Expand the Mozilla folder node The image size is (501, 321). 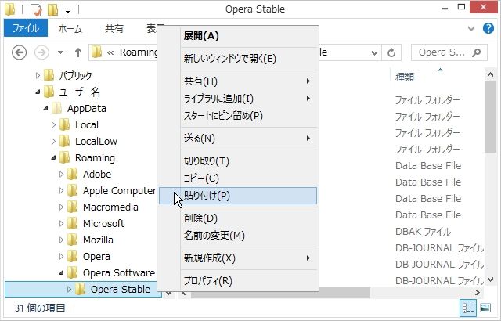point(61,240)
